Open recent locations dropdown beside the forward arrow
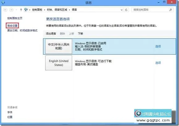Image resolution: width=179 pixels, height=126 pixels. 16,10
